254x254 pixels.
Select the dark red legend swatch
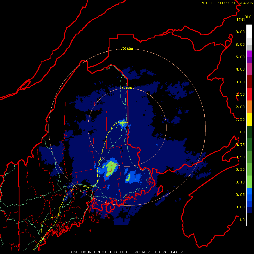pyautogui.click(x=249, y=82)
